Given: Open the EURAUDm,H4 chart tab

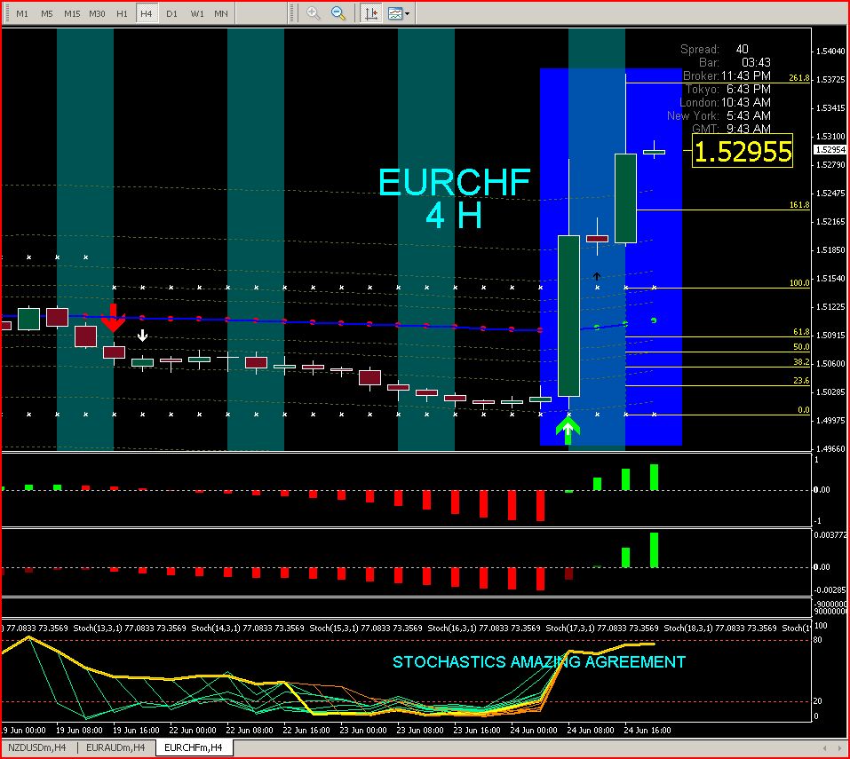Looking at the screenshot, I should 115,747.
